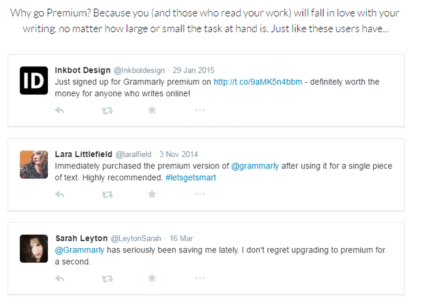Open the #letsgetsmart hashtag
The width and height of the screenshot is (424, 307).
coord(190,178)
